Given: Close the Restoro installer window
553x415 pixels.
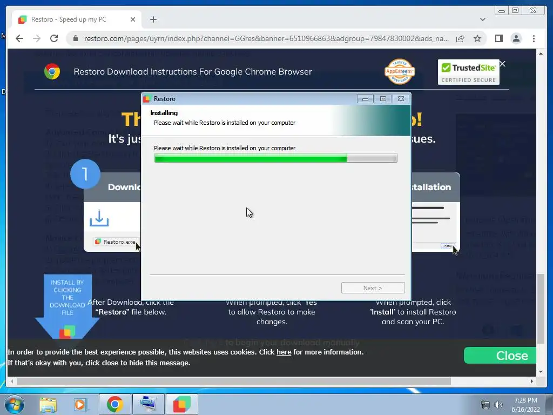Looking at the screenshot, I should 401,99.
